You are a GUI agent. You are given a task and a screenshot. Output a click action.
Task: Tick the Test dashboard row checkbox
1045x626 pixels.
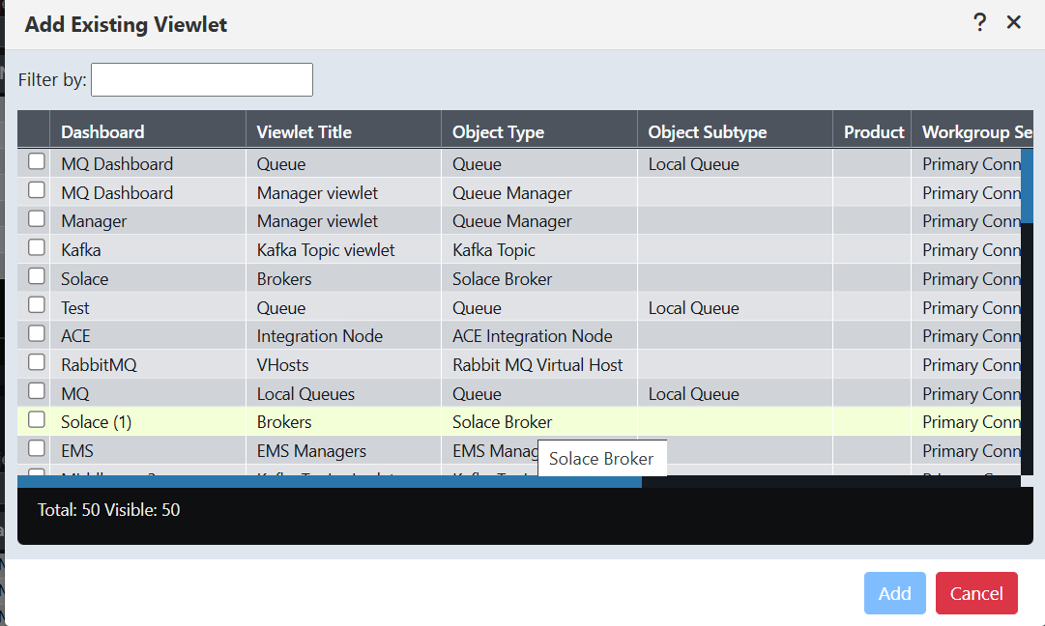pos(37,305)
